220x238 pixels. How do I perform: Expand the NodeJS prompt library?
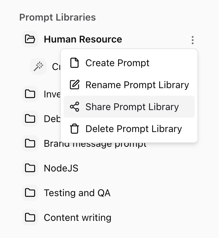pos(61,168)
